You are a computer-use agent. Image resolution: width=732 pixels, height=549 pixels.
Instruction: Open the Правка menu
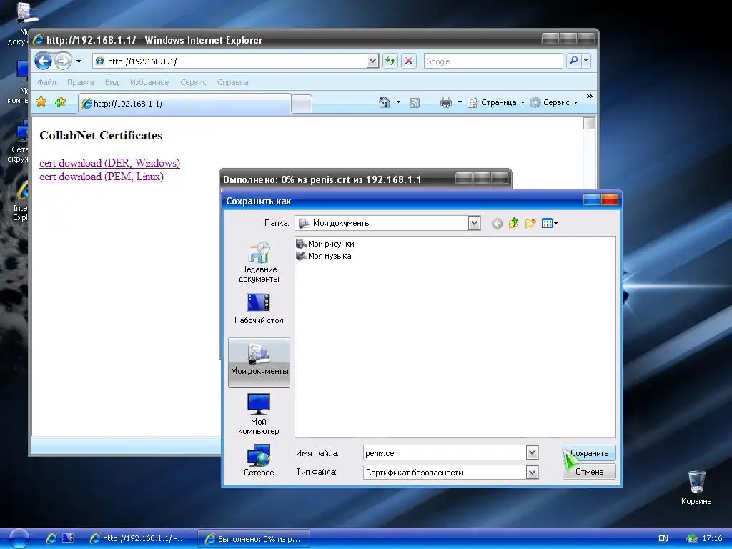point(80,82)
